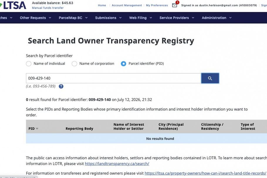267x178 pixels.
Task: Go to Account Management
Action: click(127, 5)
